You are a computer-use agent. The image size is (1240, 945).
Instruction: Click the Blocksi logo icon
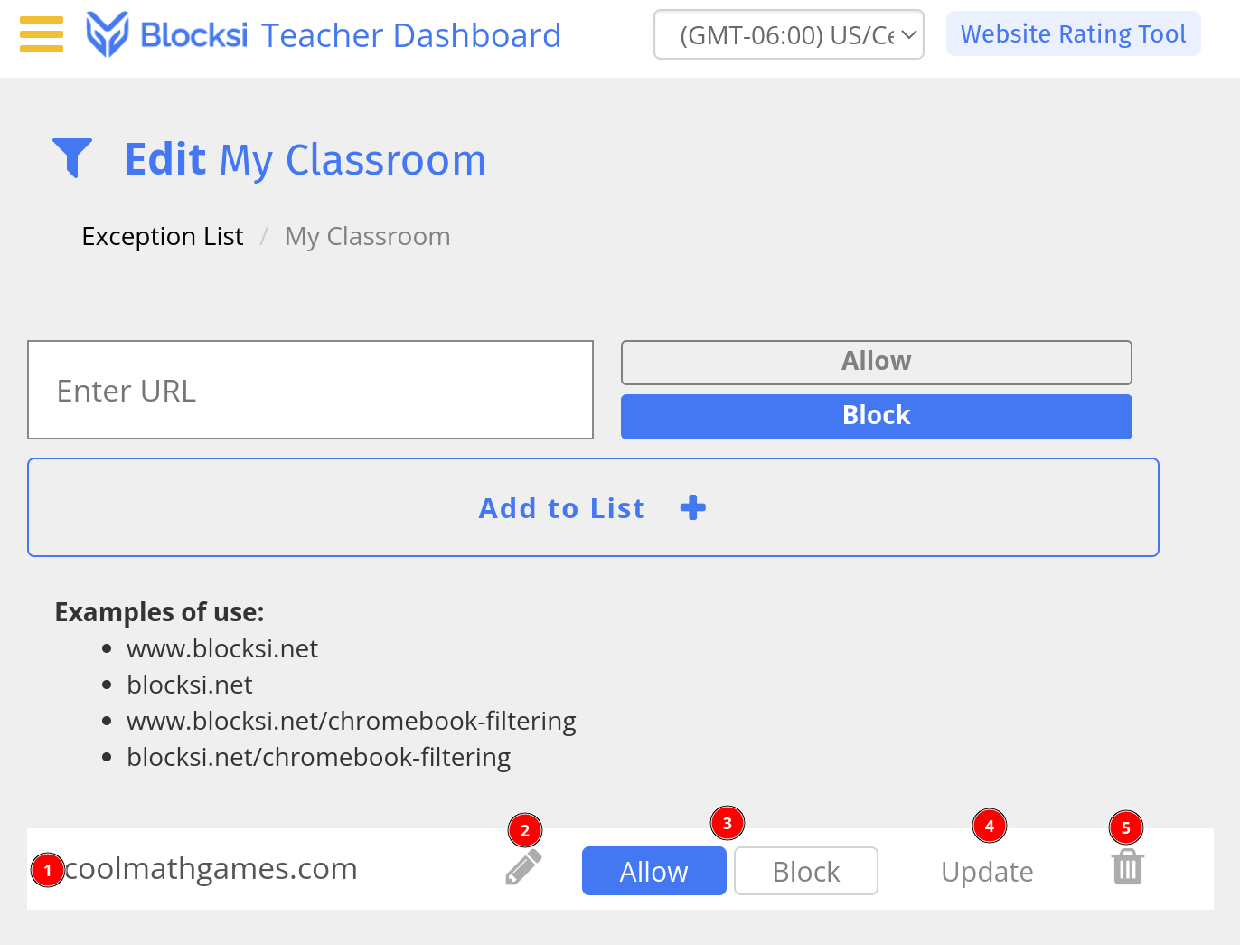click(x=107, y=34)
